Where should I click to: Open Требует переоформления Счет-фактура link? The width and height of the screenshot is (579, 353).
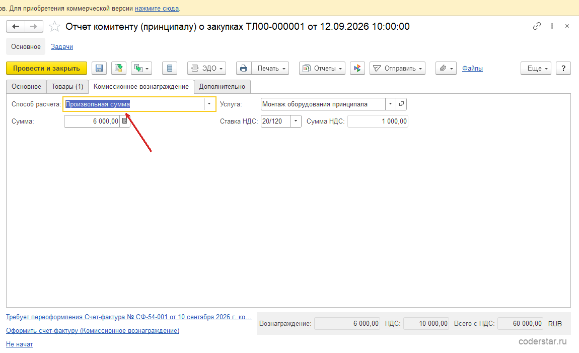click(x=128, y=317)
